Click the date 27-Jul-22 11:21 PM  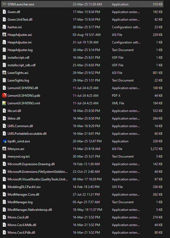[86, 194]
